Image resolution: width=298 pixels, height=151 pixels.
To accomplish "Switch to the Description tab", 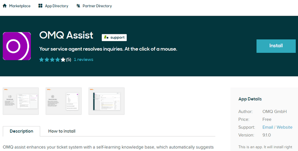I will 22,131.
